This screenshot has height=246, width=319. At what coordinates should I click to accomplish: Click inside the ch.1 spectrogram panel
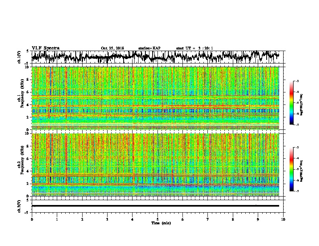coord(155,98)
